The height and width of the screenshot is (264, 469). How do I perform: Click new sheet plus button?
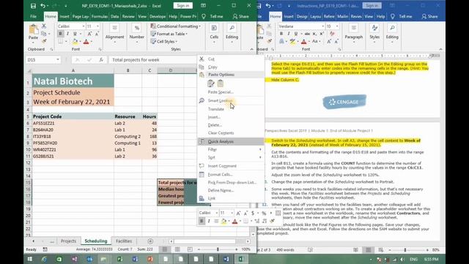(150, 241)
